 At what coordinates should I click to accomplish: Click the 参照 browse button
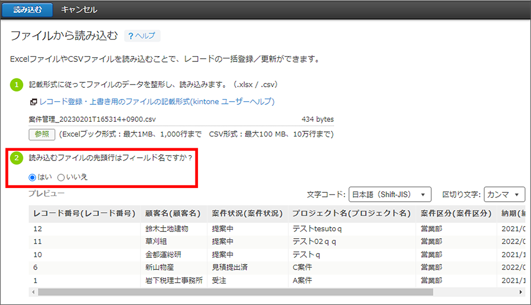click(x=41, y=134)
